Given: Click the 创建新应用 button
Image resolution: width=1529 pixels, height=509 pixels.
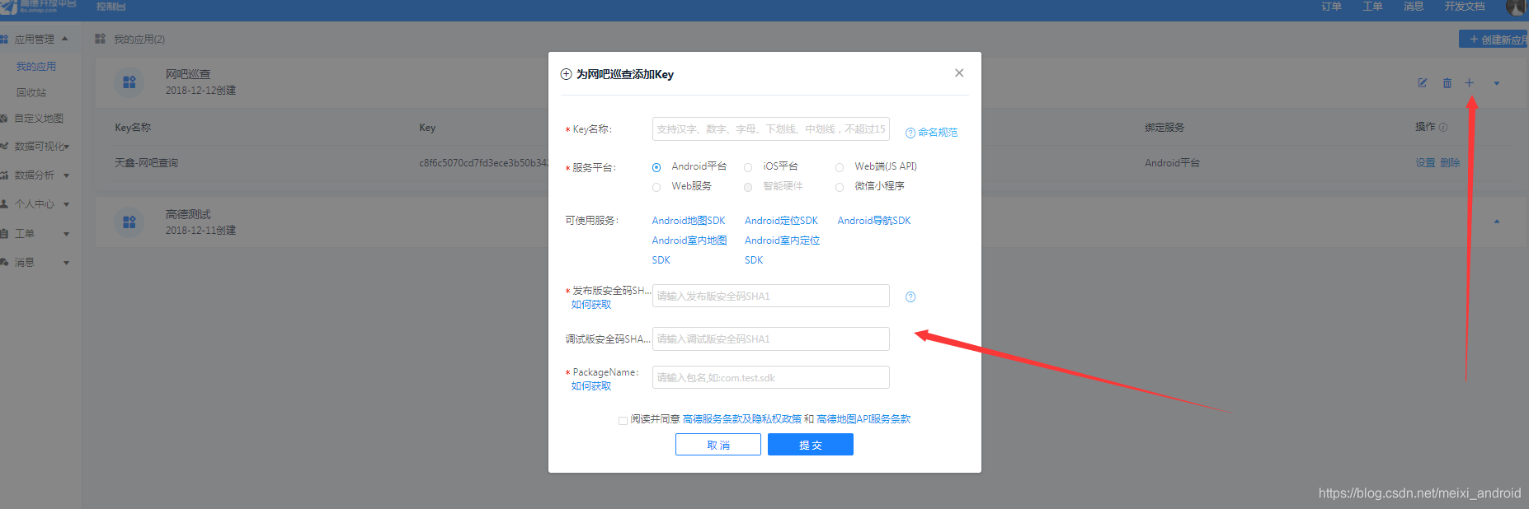Looking at the screenshot, I should pyautogui.click(x=1494, y=40).
